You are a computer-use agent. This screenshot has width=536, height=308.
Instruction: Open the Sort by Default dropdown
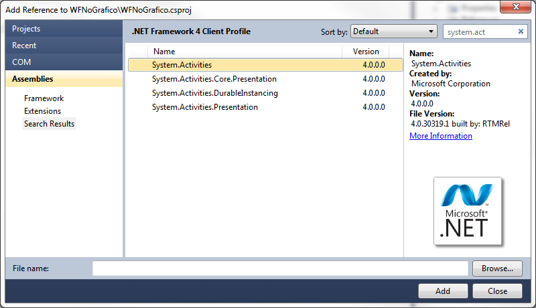pos(394,31)
